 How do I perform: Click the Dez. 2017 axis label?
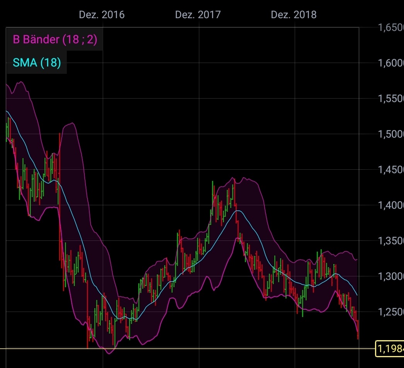[x=198, y=15]
